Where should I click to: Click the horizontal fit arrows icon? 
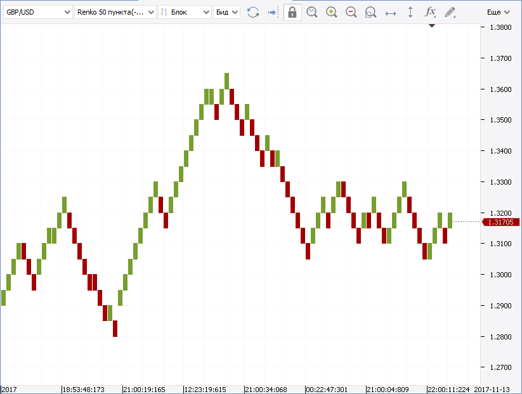pyautogui.click(x=391, y=12)
